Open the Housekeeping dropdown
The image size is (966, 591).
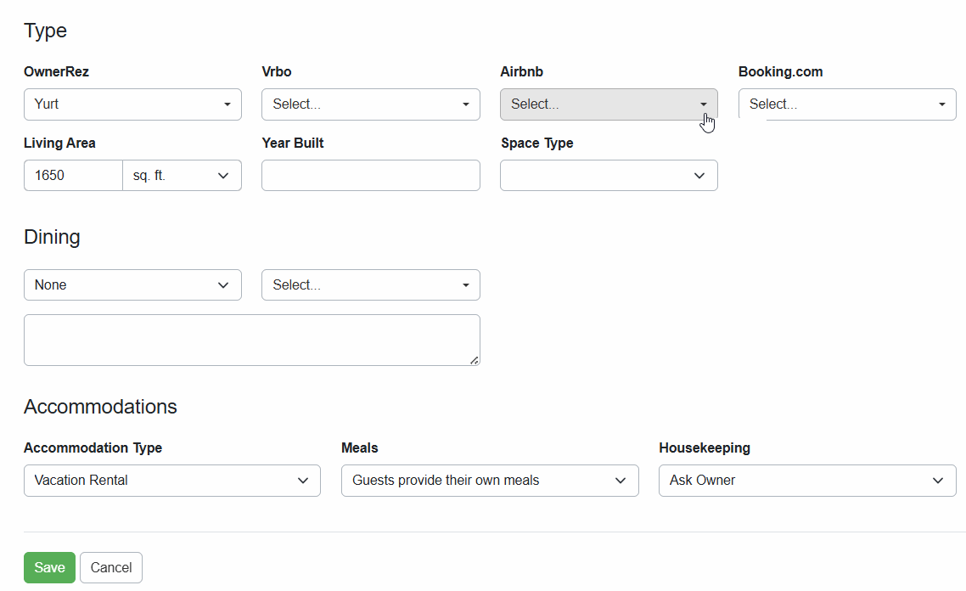(x=807, y=480)
